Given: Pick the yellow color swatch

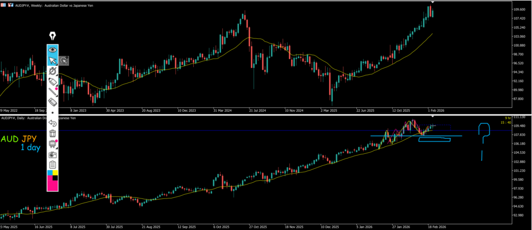Looking at the screenshot, I should pos(55,173).
